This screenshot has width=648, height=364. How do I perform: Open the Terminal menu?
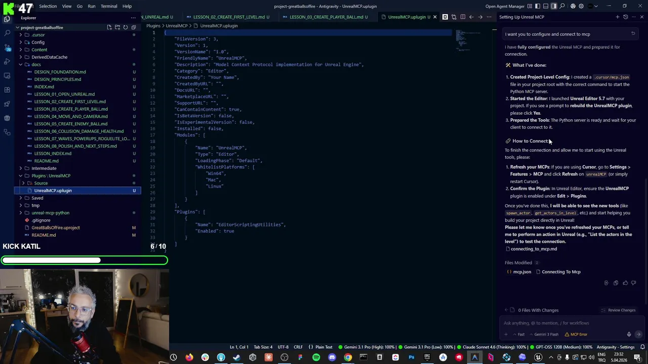pos(109,6)
